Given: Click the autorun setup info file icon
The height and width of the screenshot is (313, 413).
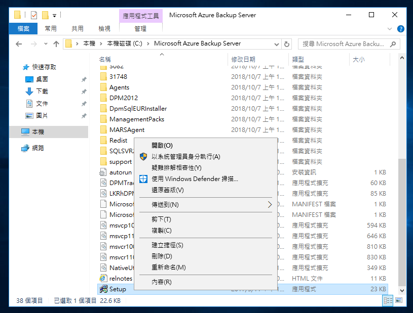Looking at the screenshot, I should pos(103,172).
